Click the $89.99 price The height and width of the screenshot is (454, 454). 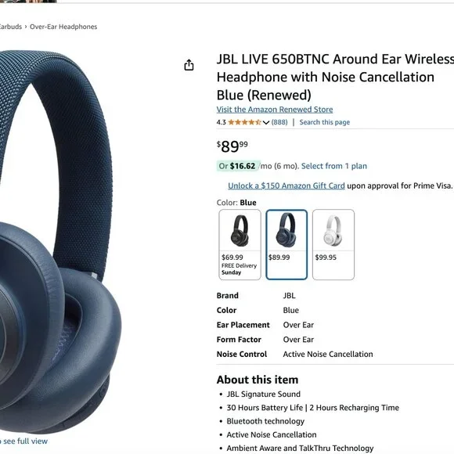pyautogui.click(x=232, y=146)
